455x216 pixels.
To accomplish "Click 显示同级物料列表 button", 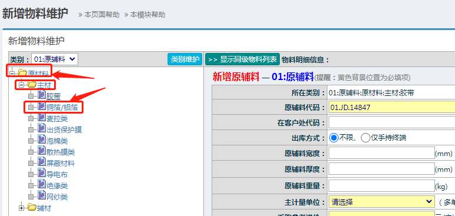I will point(242,59).
